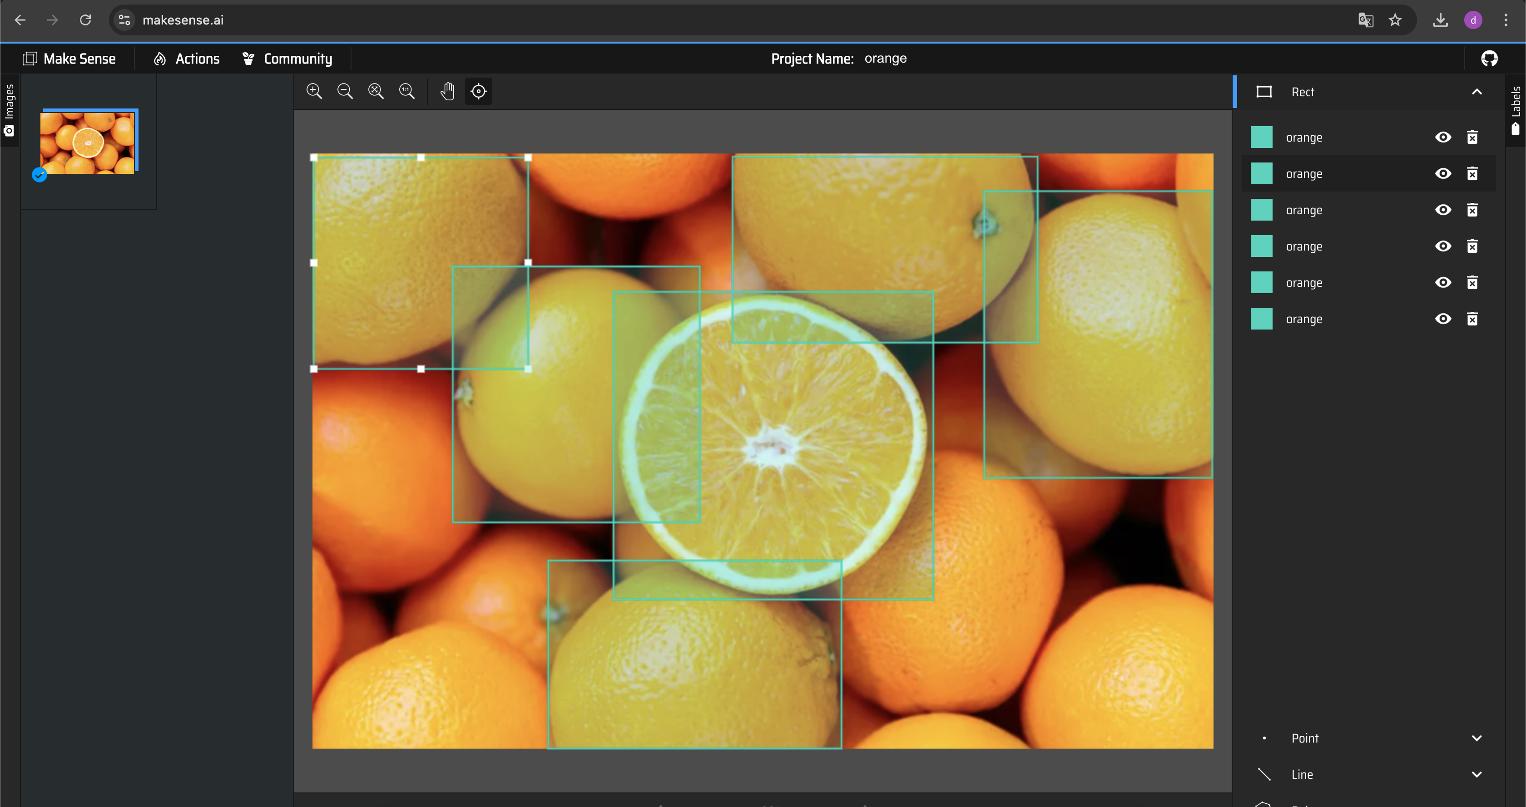Click the zoom in magnifier icon
1526x807 pixels.
pyautogui.click(x=314, y=91)
